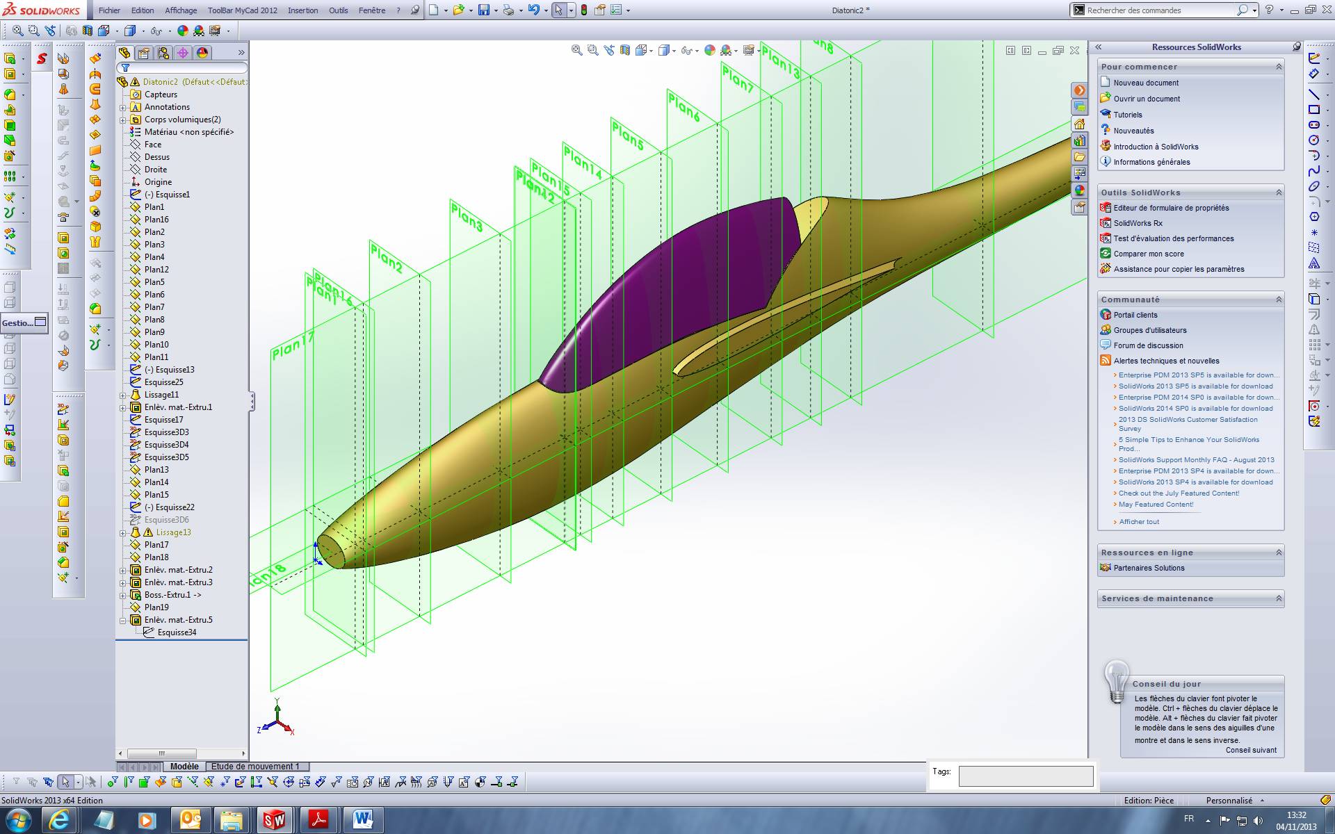Select the Line sketch tool
The width and height of the screenshot is (1335, 834).
pyautogui.click(x=1313, y=94)
